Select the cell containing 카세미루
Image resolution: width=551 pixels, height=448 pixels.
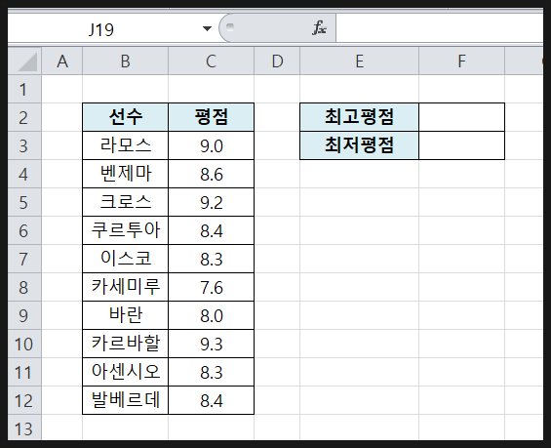pyautogui.click(x=126, y=287)
